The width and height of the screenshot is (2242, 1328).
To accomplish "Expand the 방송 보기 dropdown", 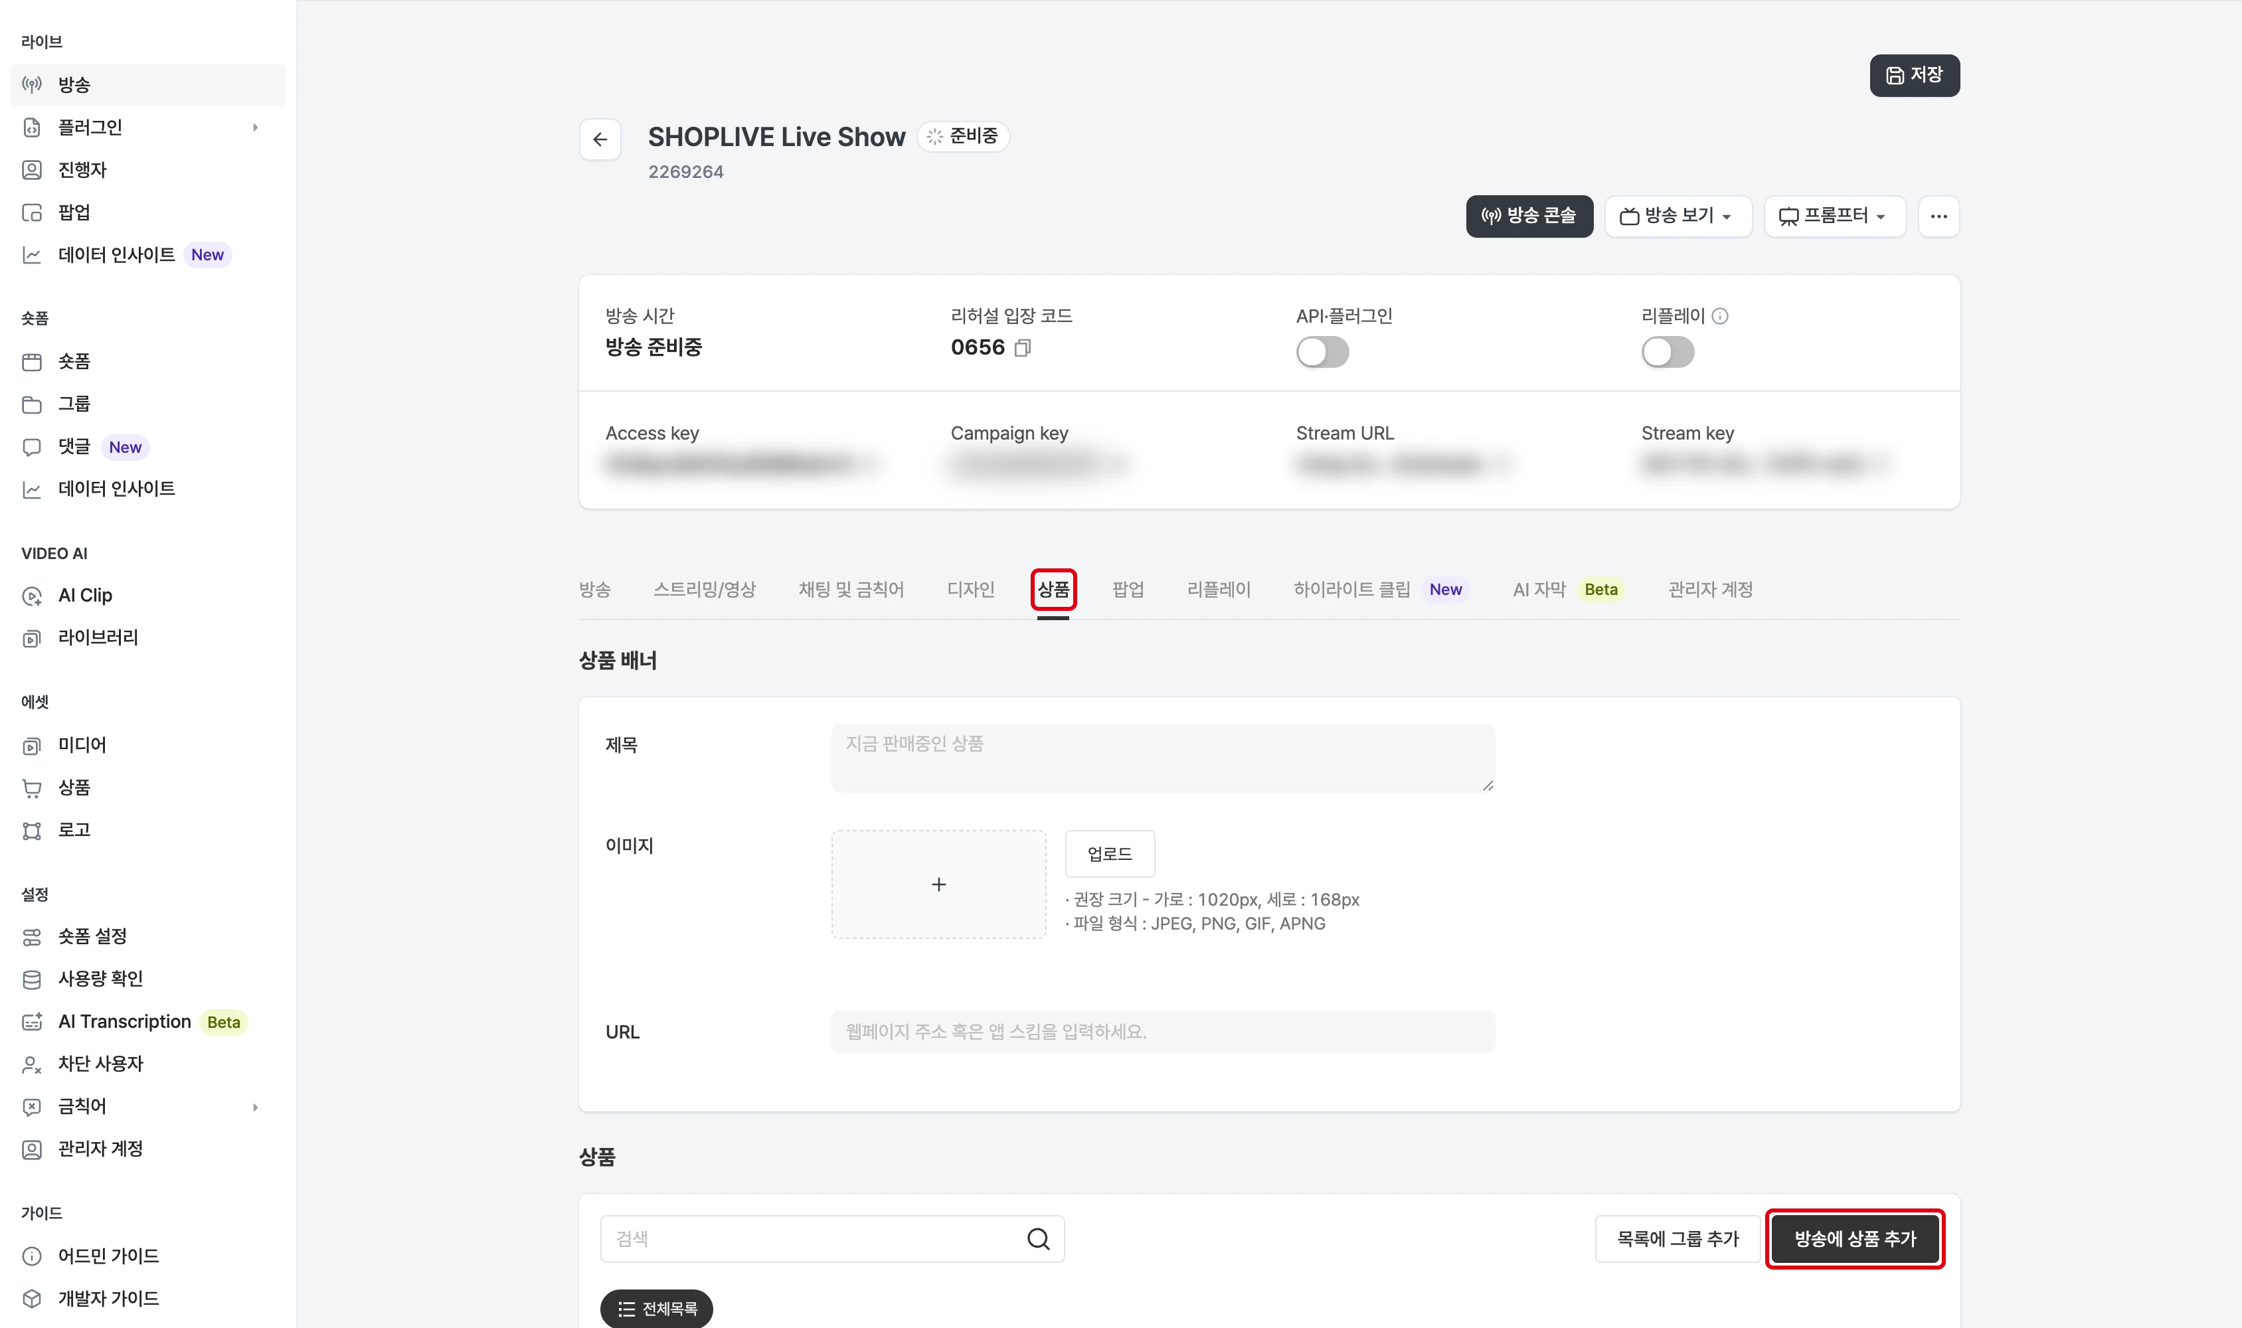I will (1678, 216).
